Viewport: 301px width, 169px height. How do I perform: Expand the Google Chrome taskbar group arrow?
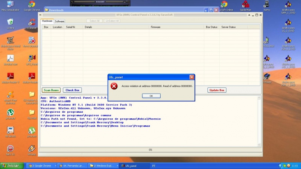pos(55,166)
